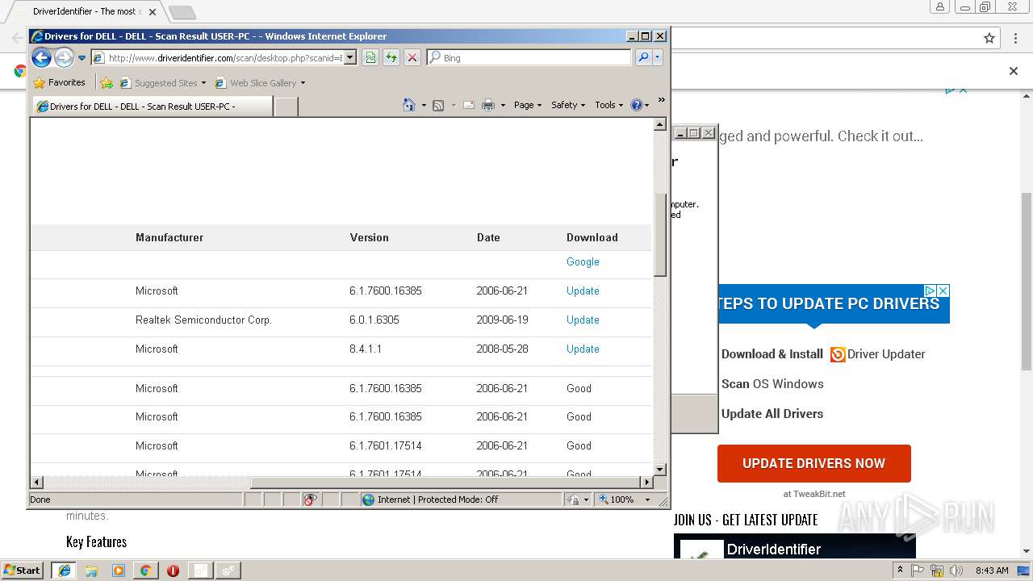Viewport: 1033px width, 581px height.
Task: Click Update for version 8.4.1.1 driver
Action: [x=583, y=349]
